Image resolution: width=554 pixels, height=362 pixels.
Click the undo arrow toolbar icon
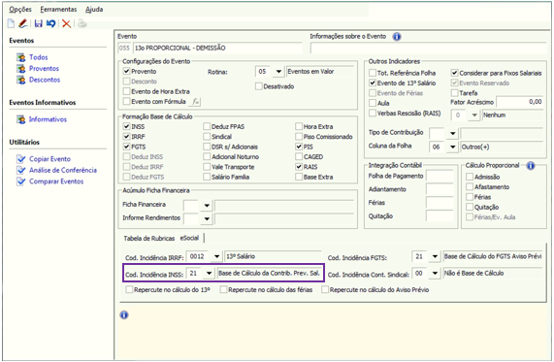coord(51,23)
